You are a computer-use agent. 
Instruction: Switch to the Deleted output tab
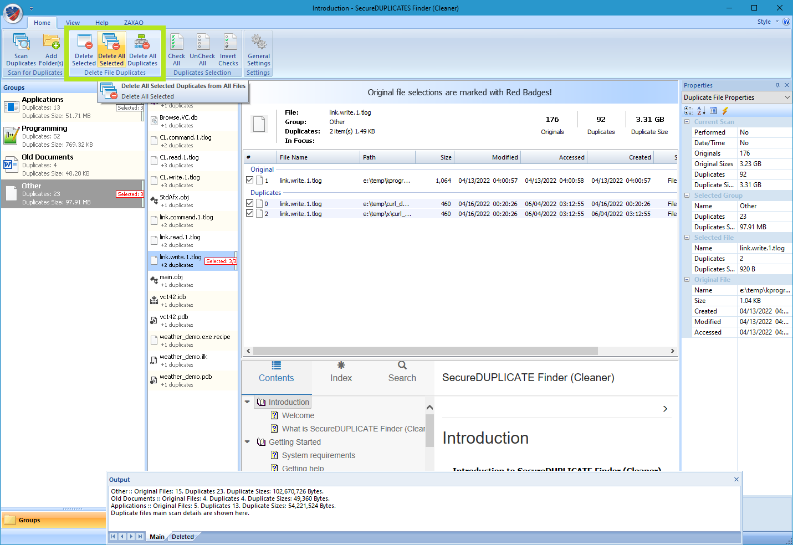pos(183,537)
